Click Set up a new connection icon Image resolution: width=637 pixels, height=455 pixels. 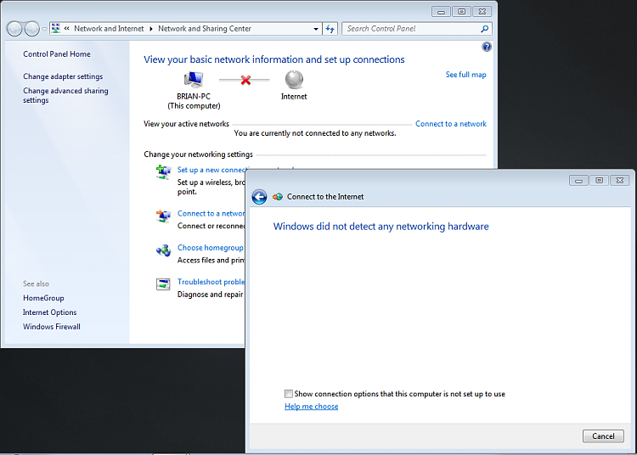[163, 172]
